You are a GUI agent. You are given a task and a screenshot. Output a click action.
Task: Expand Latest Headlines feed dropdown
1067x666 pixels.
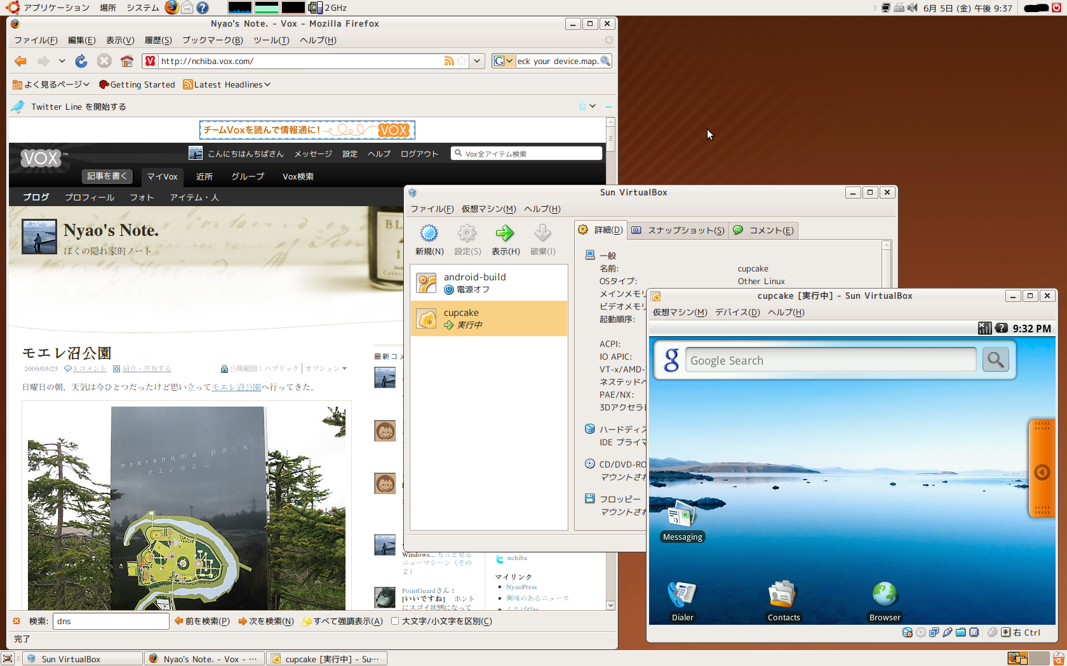[227, 84]
